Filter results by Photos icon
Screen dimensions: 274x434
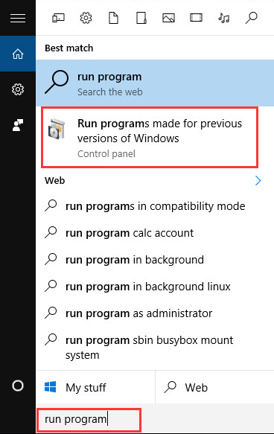tap(168, 18)
